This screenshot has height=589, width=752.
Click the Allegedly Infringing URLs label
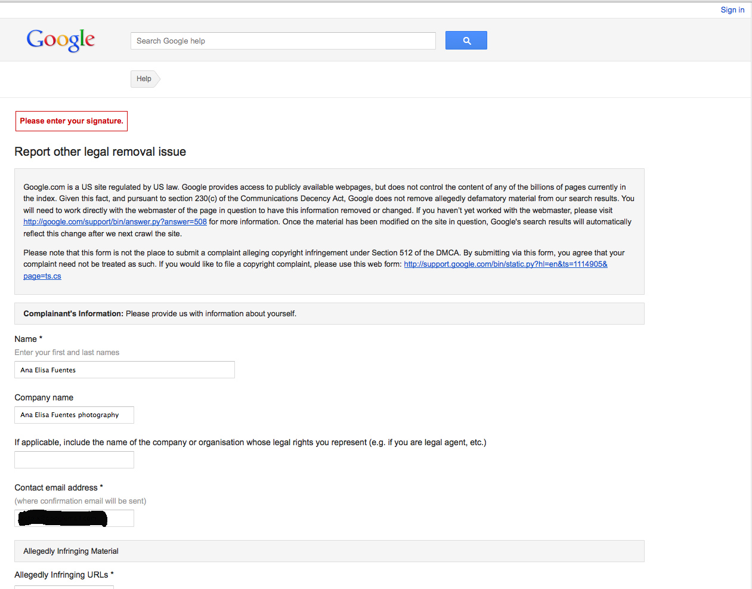(61, 575)
